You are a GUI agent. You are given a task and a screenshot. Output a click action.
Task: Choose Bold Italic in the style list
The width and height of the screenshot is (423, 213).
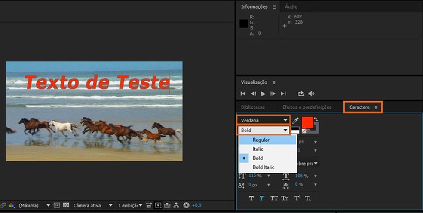tap(263, 167)
